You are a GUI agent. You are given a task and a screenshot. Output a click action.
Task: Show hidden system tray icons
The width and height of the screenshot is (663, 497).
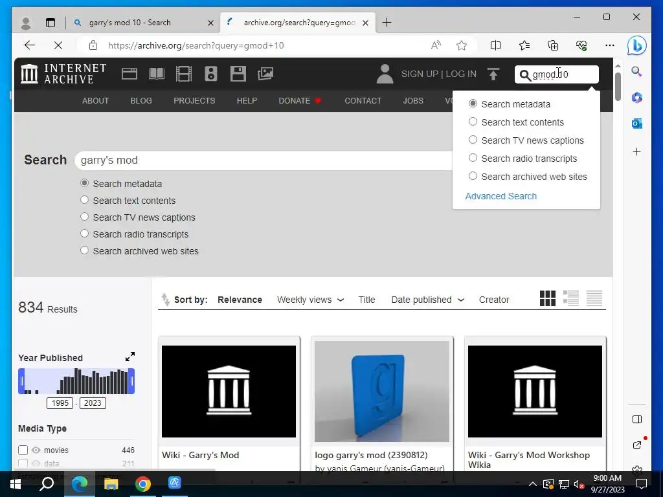533,484
